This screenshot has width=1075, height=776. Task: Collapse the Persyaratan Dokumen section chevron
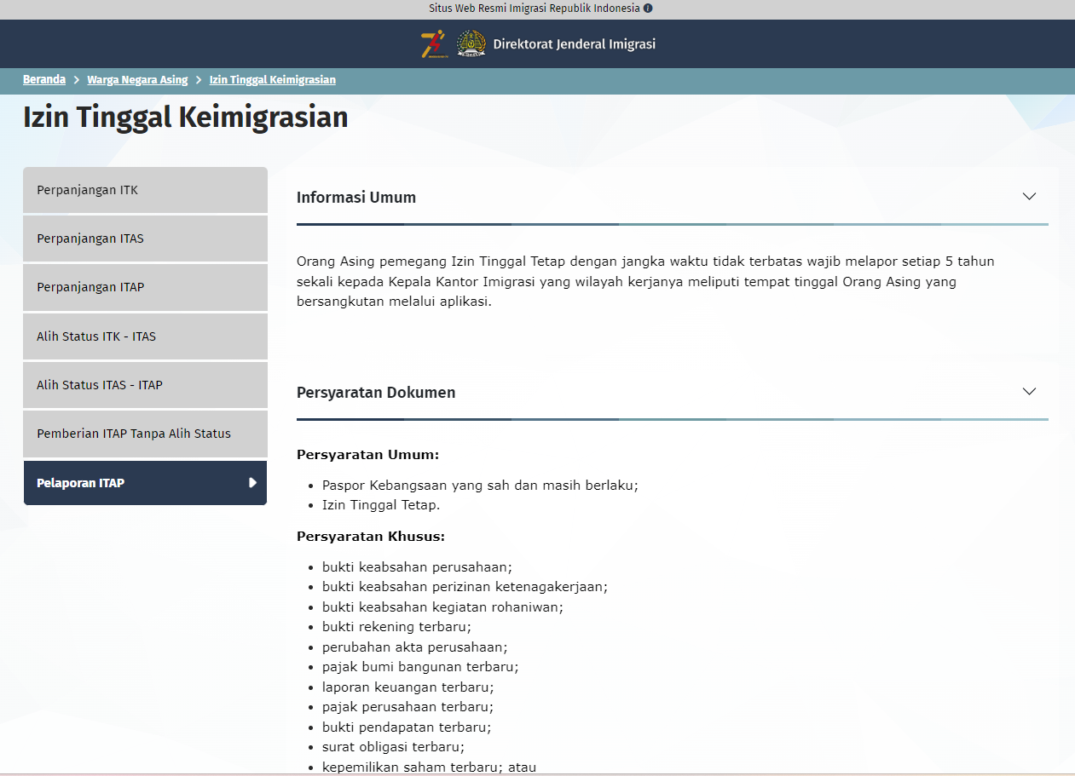[x=1029, y=392]
